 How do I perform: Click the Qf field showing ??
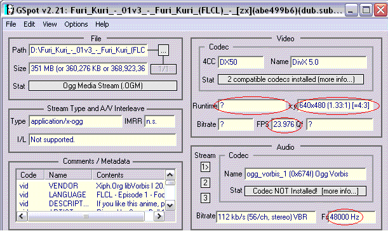pos(340,124)
